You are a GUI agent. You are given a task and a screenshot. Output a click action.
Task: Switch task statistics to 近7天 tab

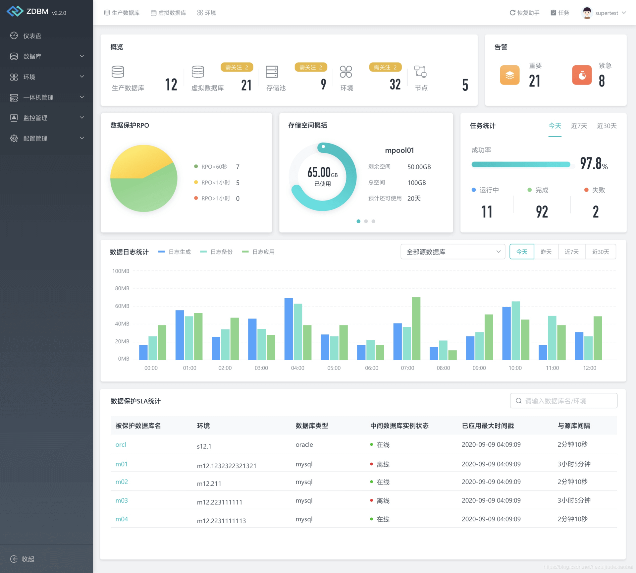pos(579,126)
